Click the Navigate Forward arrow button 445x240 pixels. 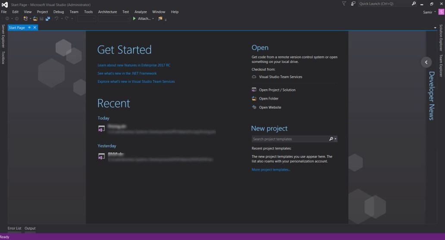point(17,19)
